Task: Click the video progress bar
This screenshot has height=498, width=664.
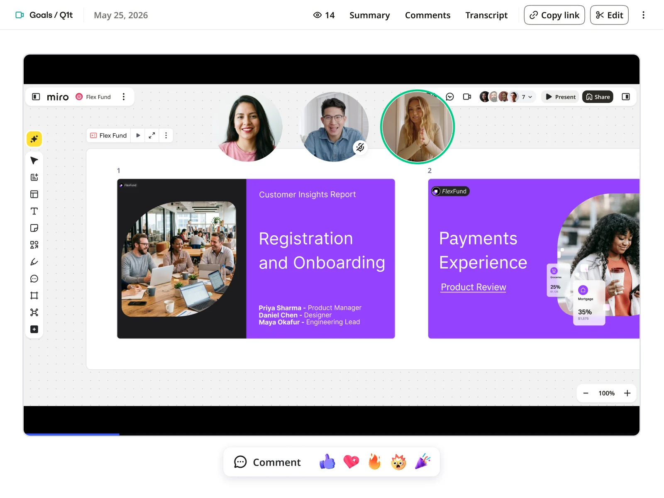Action: pos(332,434)
